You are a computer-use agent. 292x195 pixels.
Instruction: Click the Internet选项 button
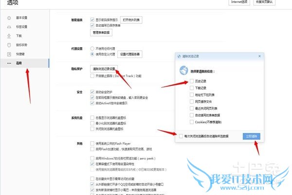(x=239, y=2)
